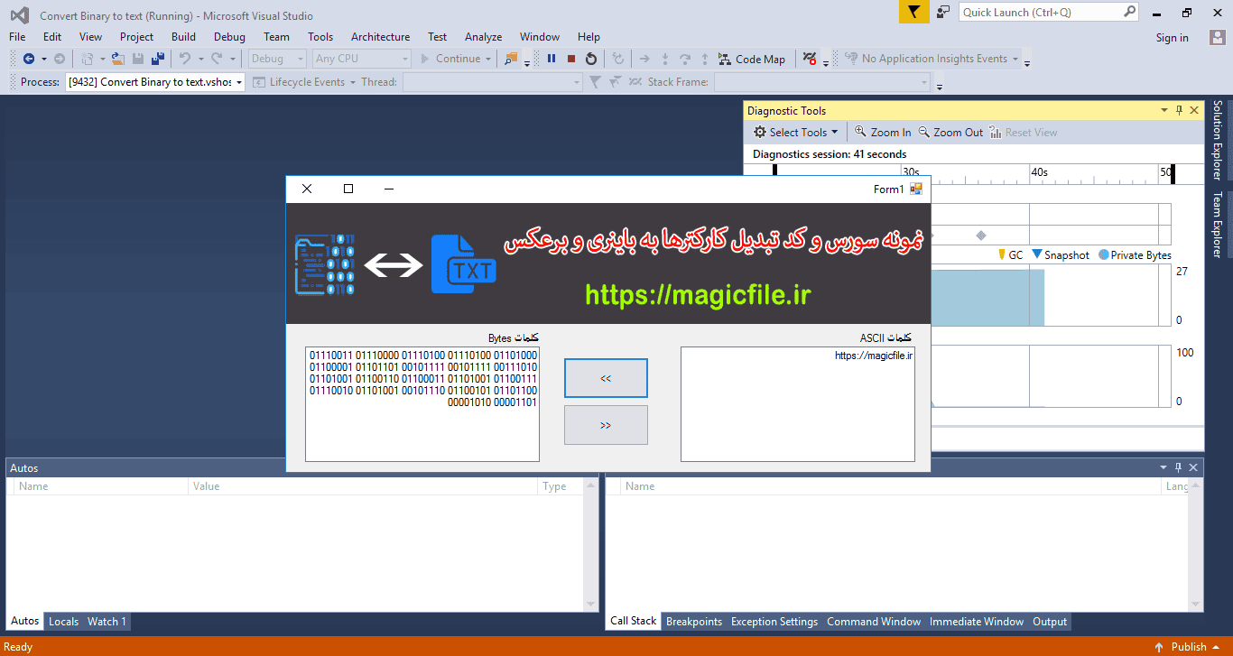
Task: Open Diagnostic Tools window options arrow
Action: click(x=1164, y=110)
